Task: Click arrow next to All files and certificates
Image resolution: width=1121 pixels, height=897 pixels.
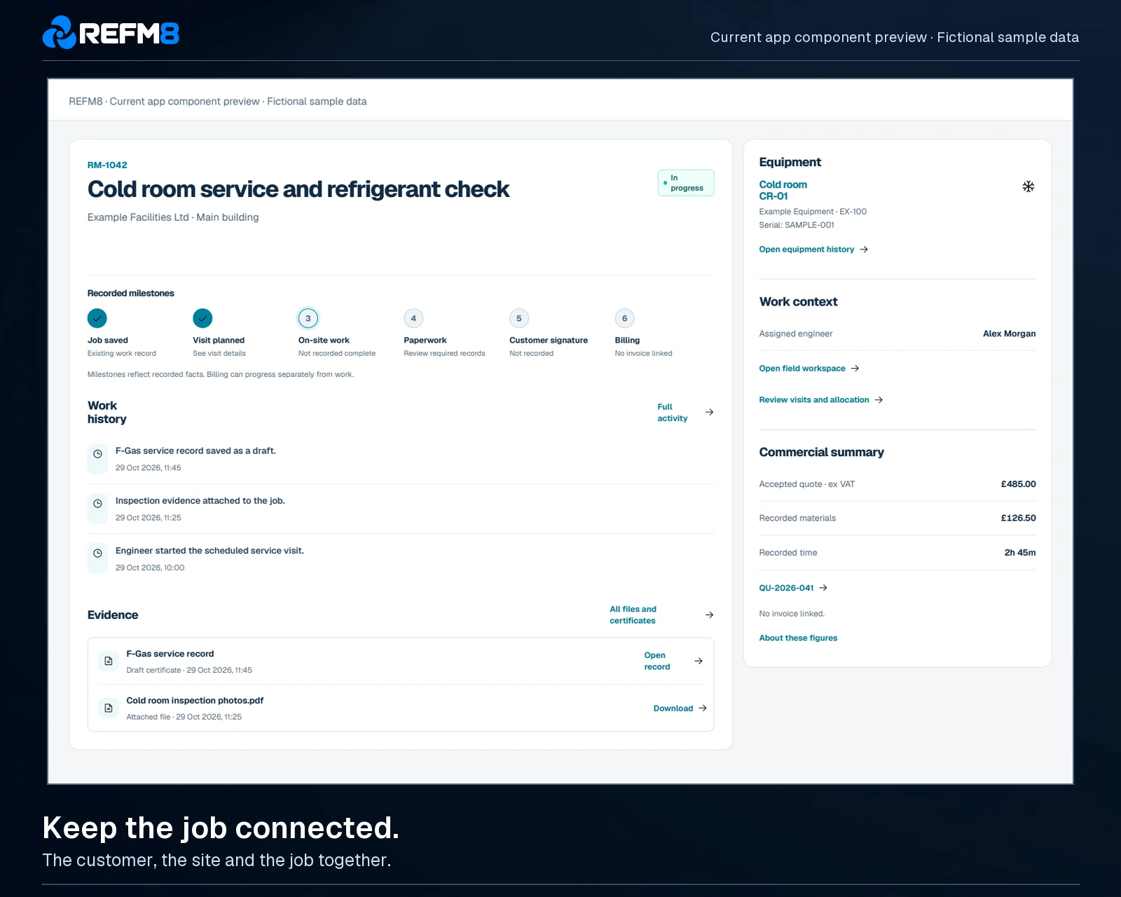Action: pyautogui.click(x=709, y=615)
